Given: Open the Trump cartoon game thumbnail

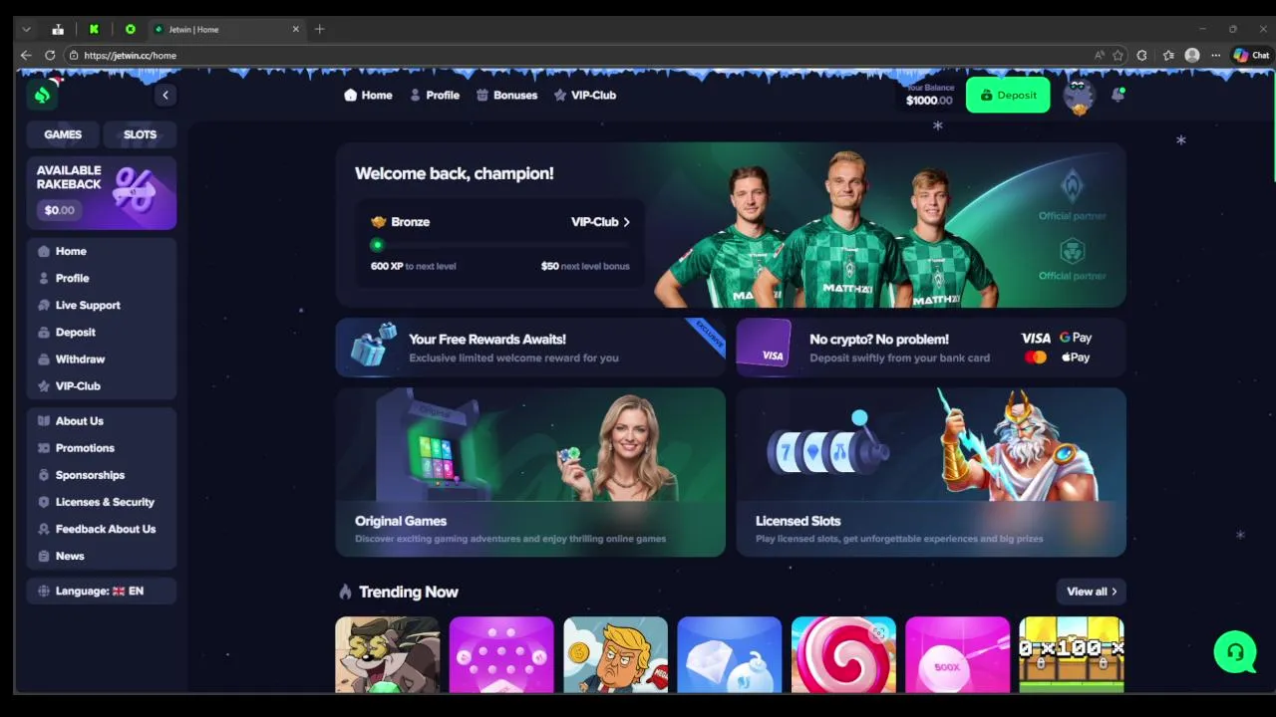Looking at the screenshot, I should point(615,654).
